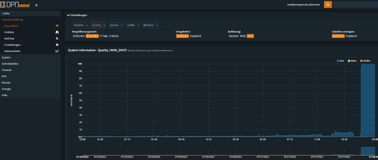Expand the Schnittstellen menu
The image size is (378, 160).
pos(30,64)
